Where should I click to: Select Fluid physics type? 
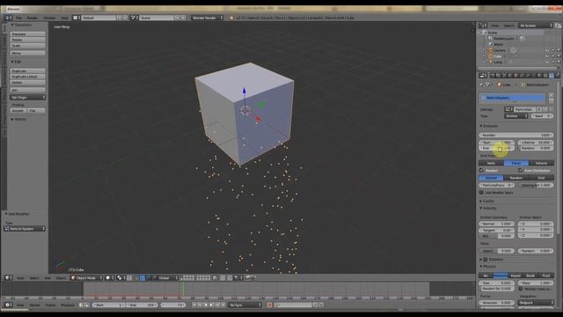coord(546,276)
